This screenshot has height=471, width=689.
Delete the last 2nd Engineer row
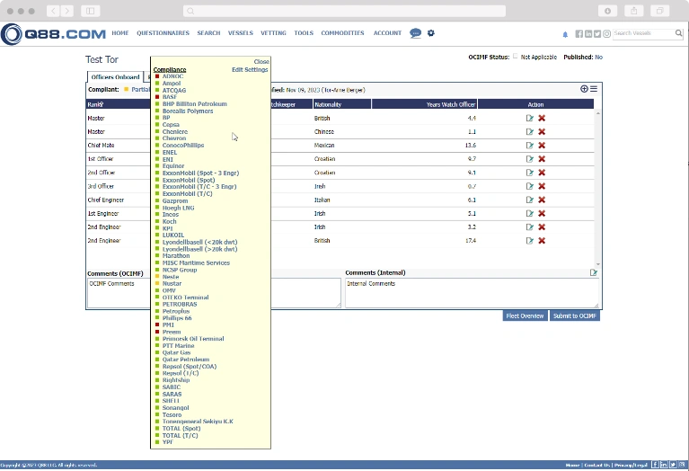click(x=542, y=241)
